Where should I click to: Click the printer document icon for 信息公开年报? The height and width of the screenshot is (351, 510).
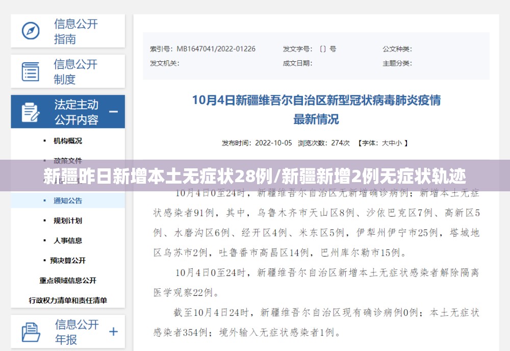(x=31, y=332)
